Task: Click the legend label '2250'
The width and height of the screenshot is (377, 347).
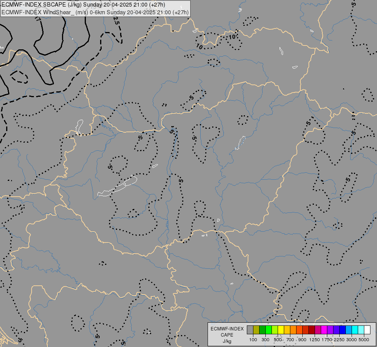Action: click(339, 340)
